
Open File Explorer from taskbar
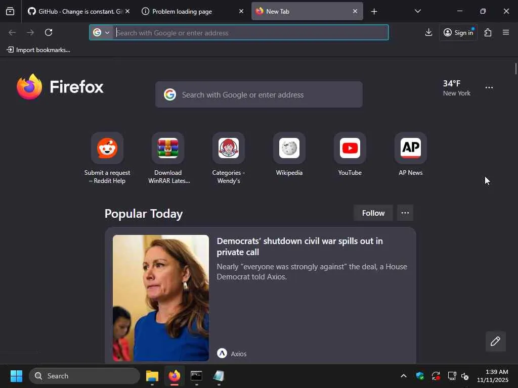[x=152, y=376]
